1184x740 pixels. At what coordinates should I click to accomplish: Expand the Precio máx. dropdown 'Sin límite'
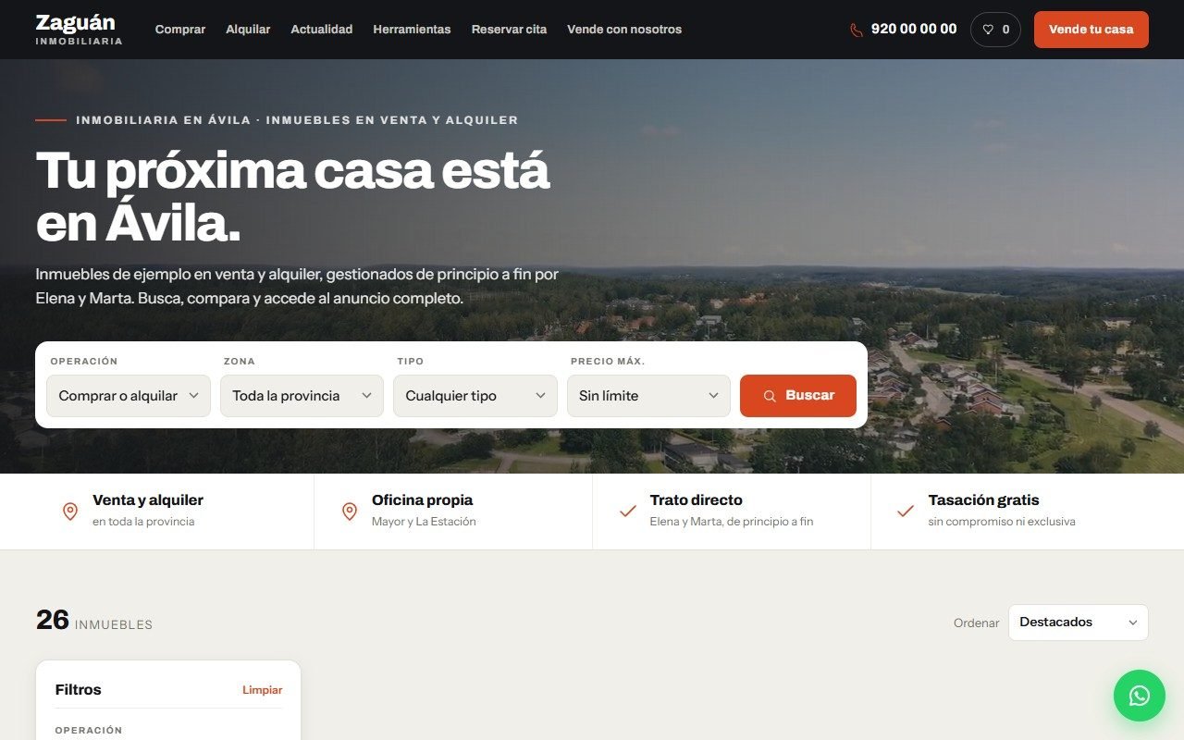(x=648, y=396)
